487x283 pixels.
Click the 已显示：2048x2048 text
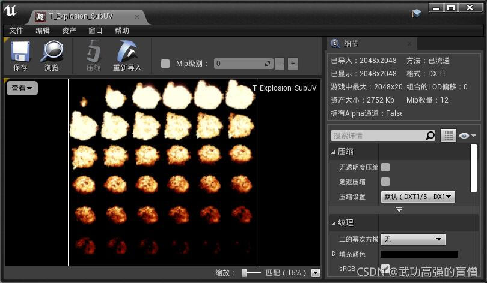coord(364,74)
